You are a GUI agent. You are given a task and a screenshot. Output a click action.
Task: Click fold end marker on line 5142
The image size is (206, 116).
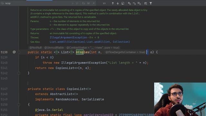pos(19,73)
